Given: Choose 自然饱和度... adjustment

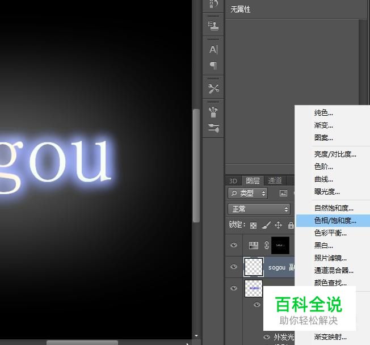Looking at the screenshot, I should pyautogui.click(x=334, y=208).
